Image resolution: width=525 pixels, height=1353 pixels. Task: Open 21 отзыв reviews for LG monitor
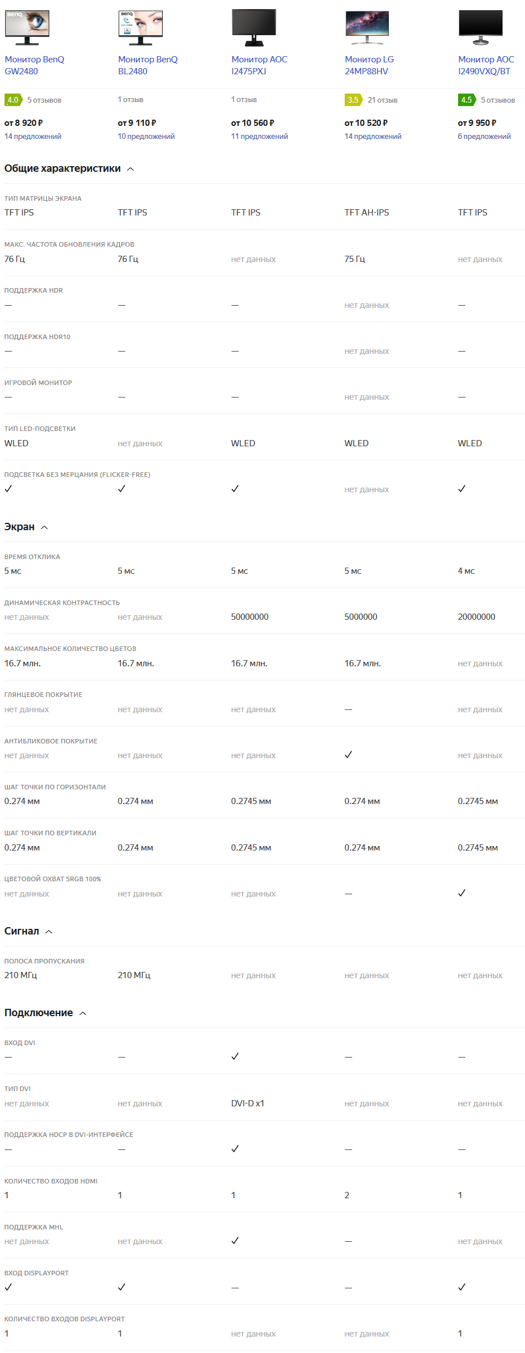click(382, 100)
